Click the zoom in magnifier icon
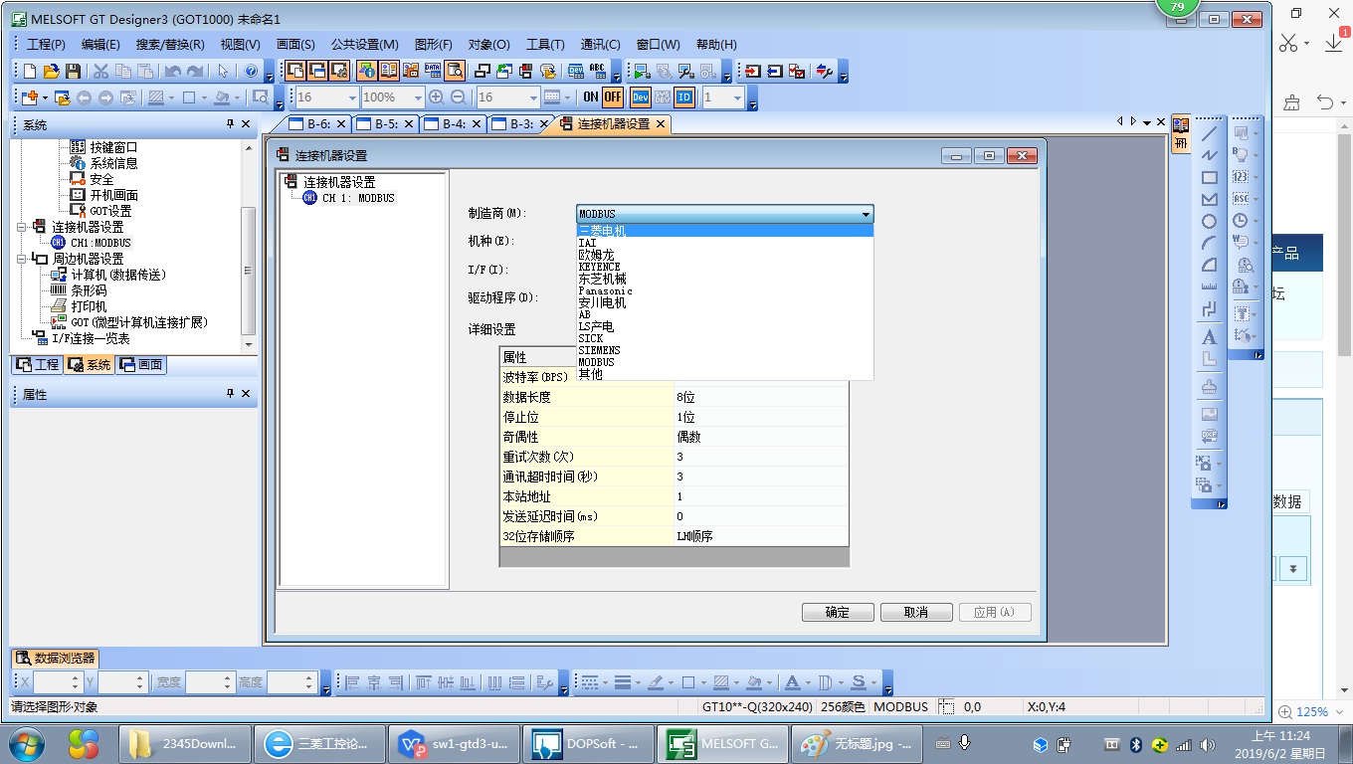This screenshot has width=1353, height=764. tap(436, 97)
